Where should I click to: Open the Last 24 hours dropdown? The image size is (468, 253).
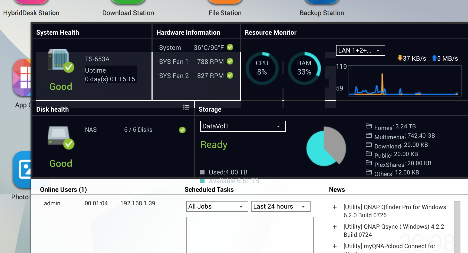pyautogui.click(x=280, y=206)
